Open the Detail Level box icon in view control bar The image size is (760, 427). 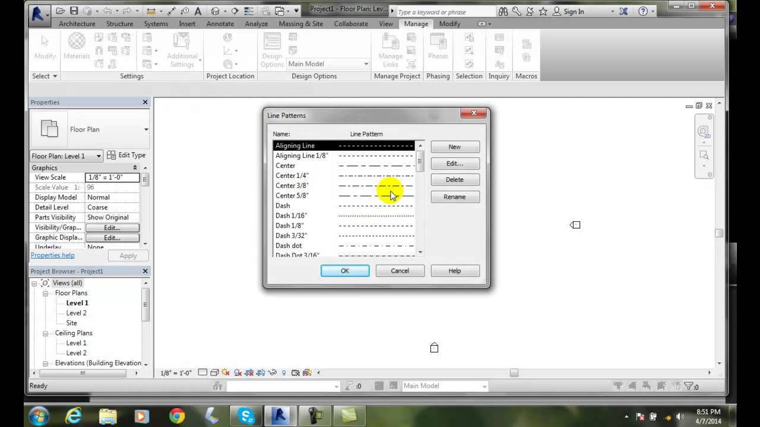(x=202, y=372)
